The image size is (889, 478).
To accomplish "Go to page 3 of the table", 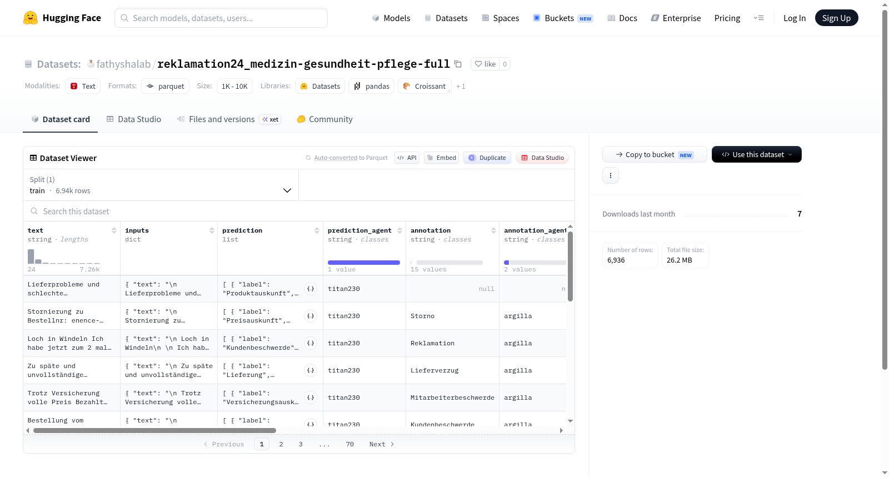I will pyautogui.click(x=301, y=444).
